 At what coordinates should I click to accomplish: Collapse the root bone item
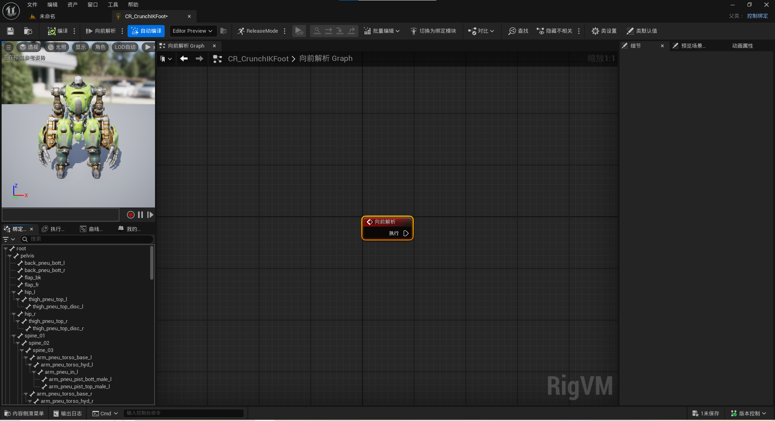[6, 249]
